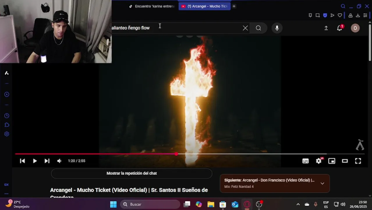Open the downloads tray icon
Viewport: 372px width, 210px height.
358,15
